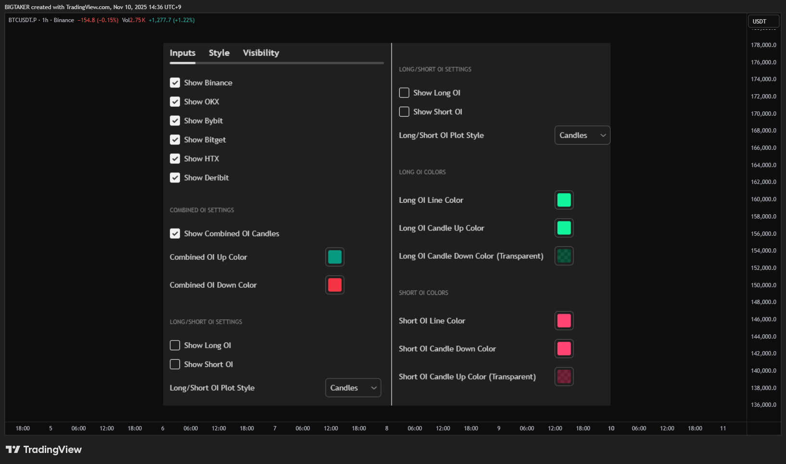This screenshot has height=464, width=786.
Task: Check Show Short OI in right panel
Action: coord(405,111)
